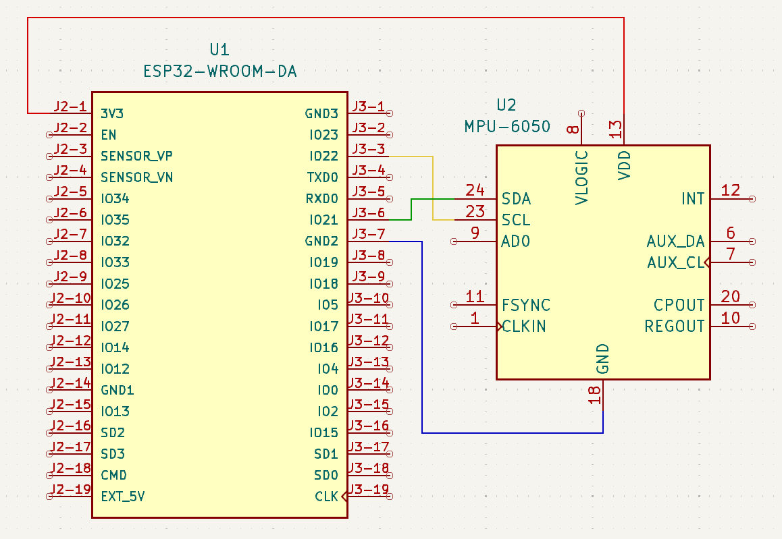The width and height of the screenshot is (782, 539).
Task: Click pin number 23 on U2
Action: point(475,211)
